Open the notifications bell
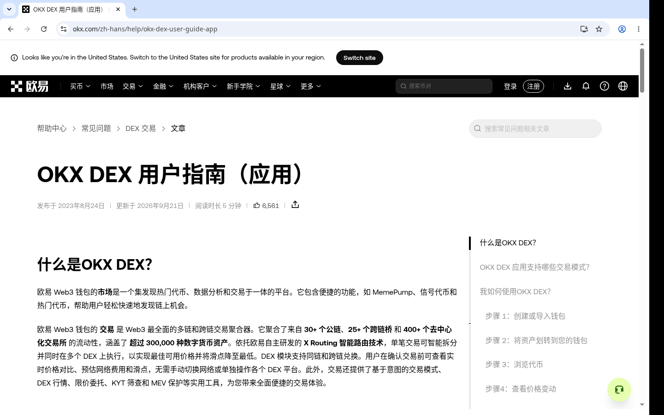664x415 pixels. (586, 86)
